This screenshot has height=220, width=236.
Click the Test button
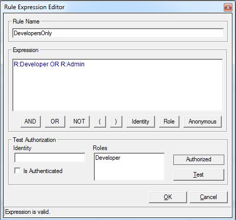[199, 175]
